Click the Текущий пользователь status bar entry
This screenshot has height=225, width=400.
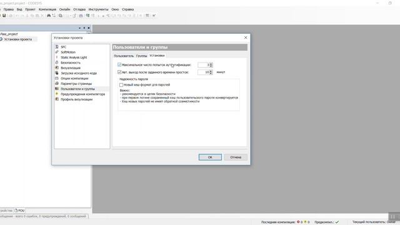point(374,222)
